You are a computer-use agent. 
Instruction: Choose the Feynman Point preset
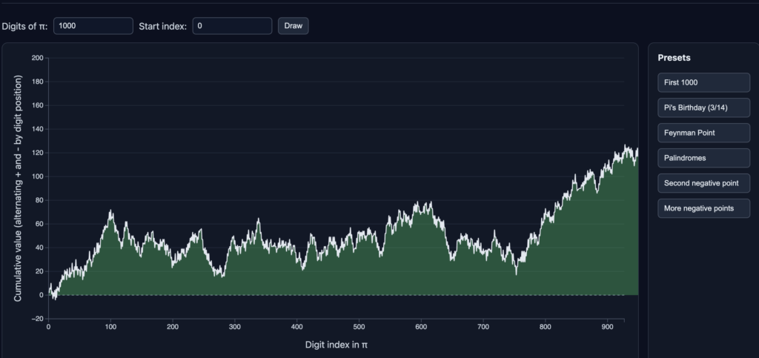click(x=703, y=133)
